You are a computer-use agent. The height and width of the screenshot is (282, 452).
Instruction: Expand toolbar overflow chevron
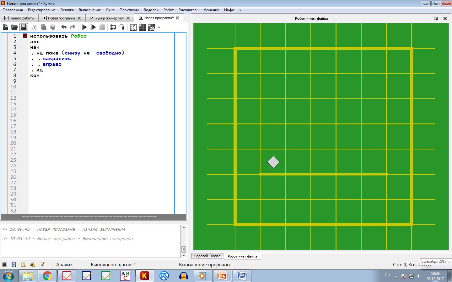[159, 27]
